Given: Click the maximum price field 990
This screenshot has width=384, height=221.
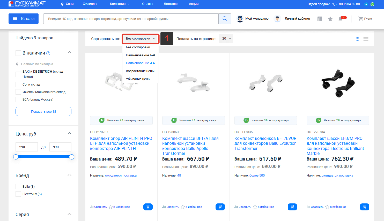Looking at the screenshot, I should (60, 147).
